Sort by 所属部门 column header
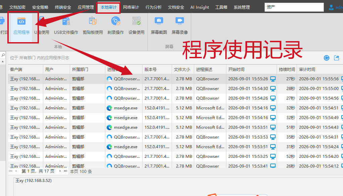 point(88,70)
